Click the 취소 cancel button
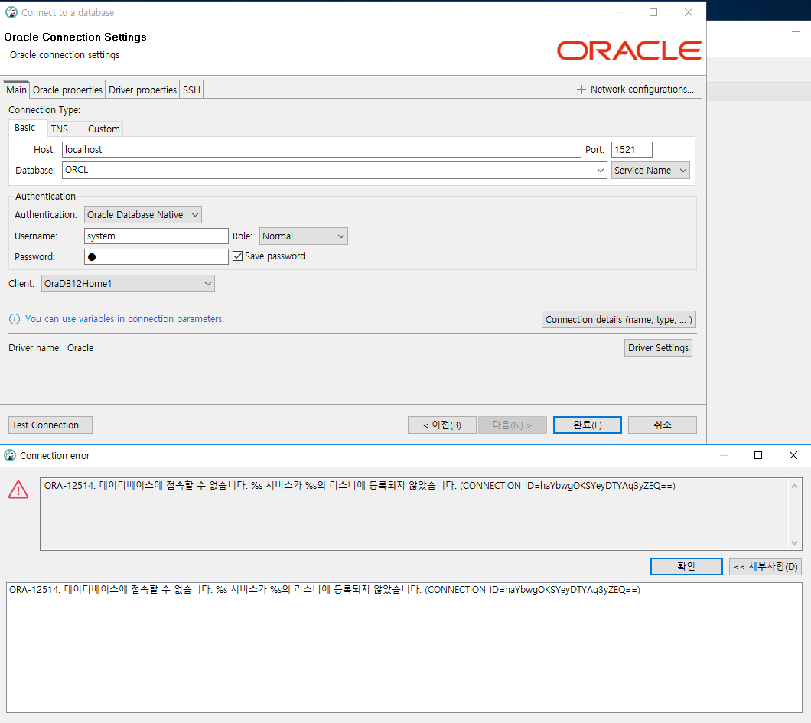 (662, 425)
